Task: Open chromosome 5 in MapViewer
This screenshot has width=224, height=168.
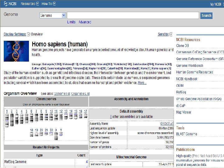Action: (26, 111)
